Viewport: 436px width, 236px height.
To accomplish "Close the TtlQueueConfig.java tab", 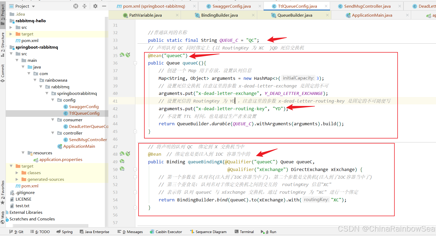I will (326, 6).
